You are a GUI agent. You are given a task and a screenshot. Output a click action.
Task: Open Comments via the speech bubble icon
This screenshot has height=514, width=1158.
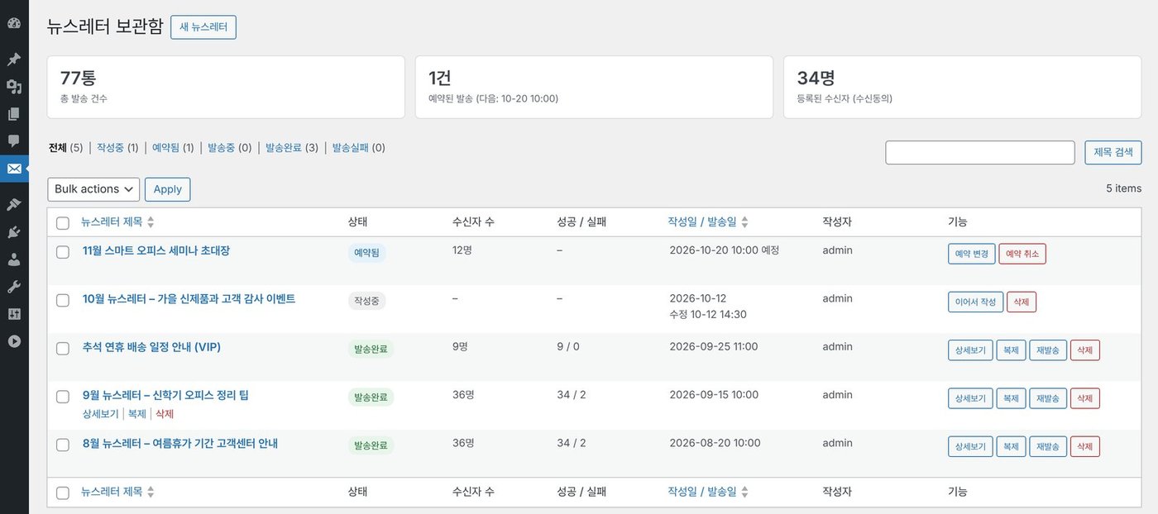pyautogui.click(x=14, y=141)
